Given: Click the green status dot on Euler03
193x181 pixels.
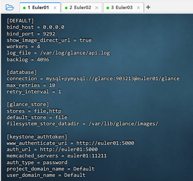Looking at the screenshot, I should coord(108,8).
